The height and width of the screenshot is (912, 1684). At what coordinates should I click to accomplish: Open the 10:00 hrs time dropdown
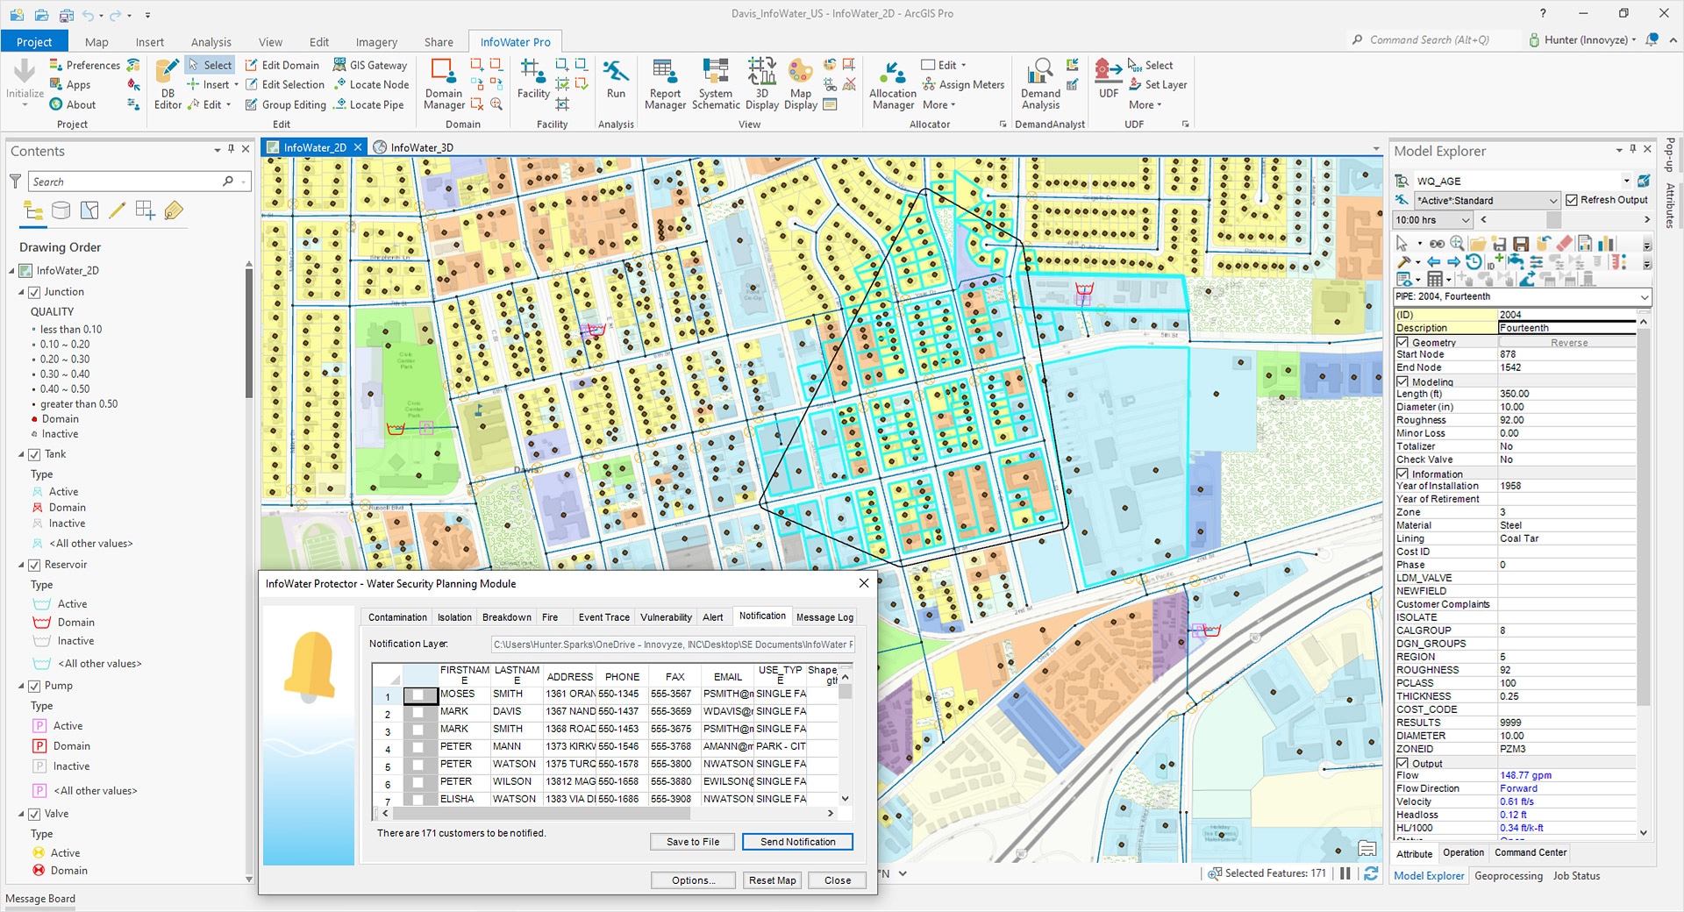point(1465,220)
